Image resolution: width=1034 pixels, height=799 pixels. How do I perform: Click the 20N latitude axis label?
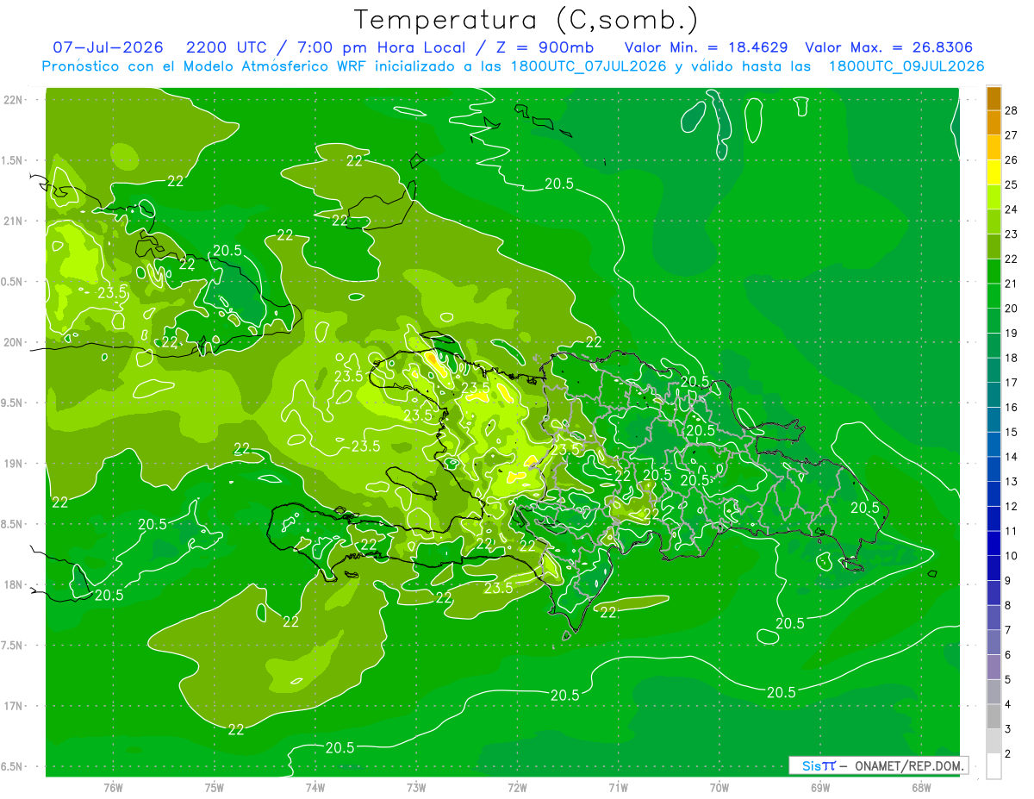(x=13, y=342)
